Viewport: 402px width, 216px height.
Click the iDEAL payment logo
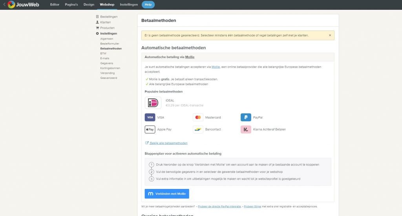point(153,103)
